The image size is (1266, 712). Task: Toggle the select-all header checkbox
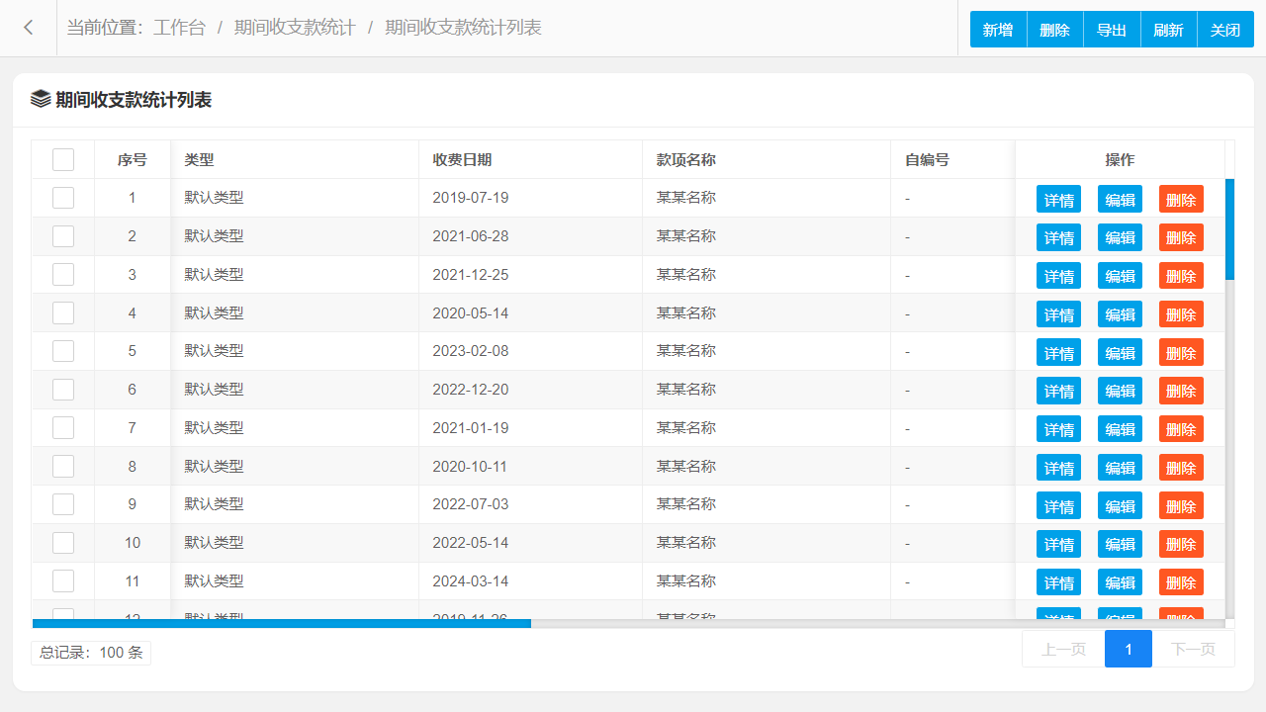[63, 159]
